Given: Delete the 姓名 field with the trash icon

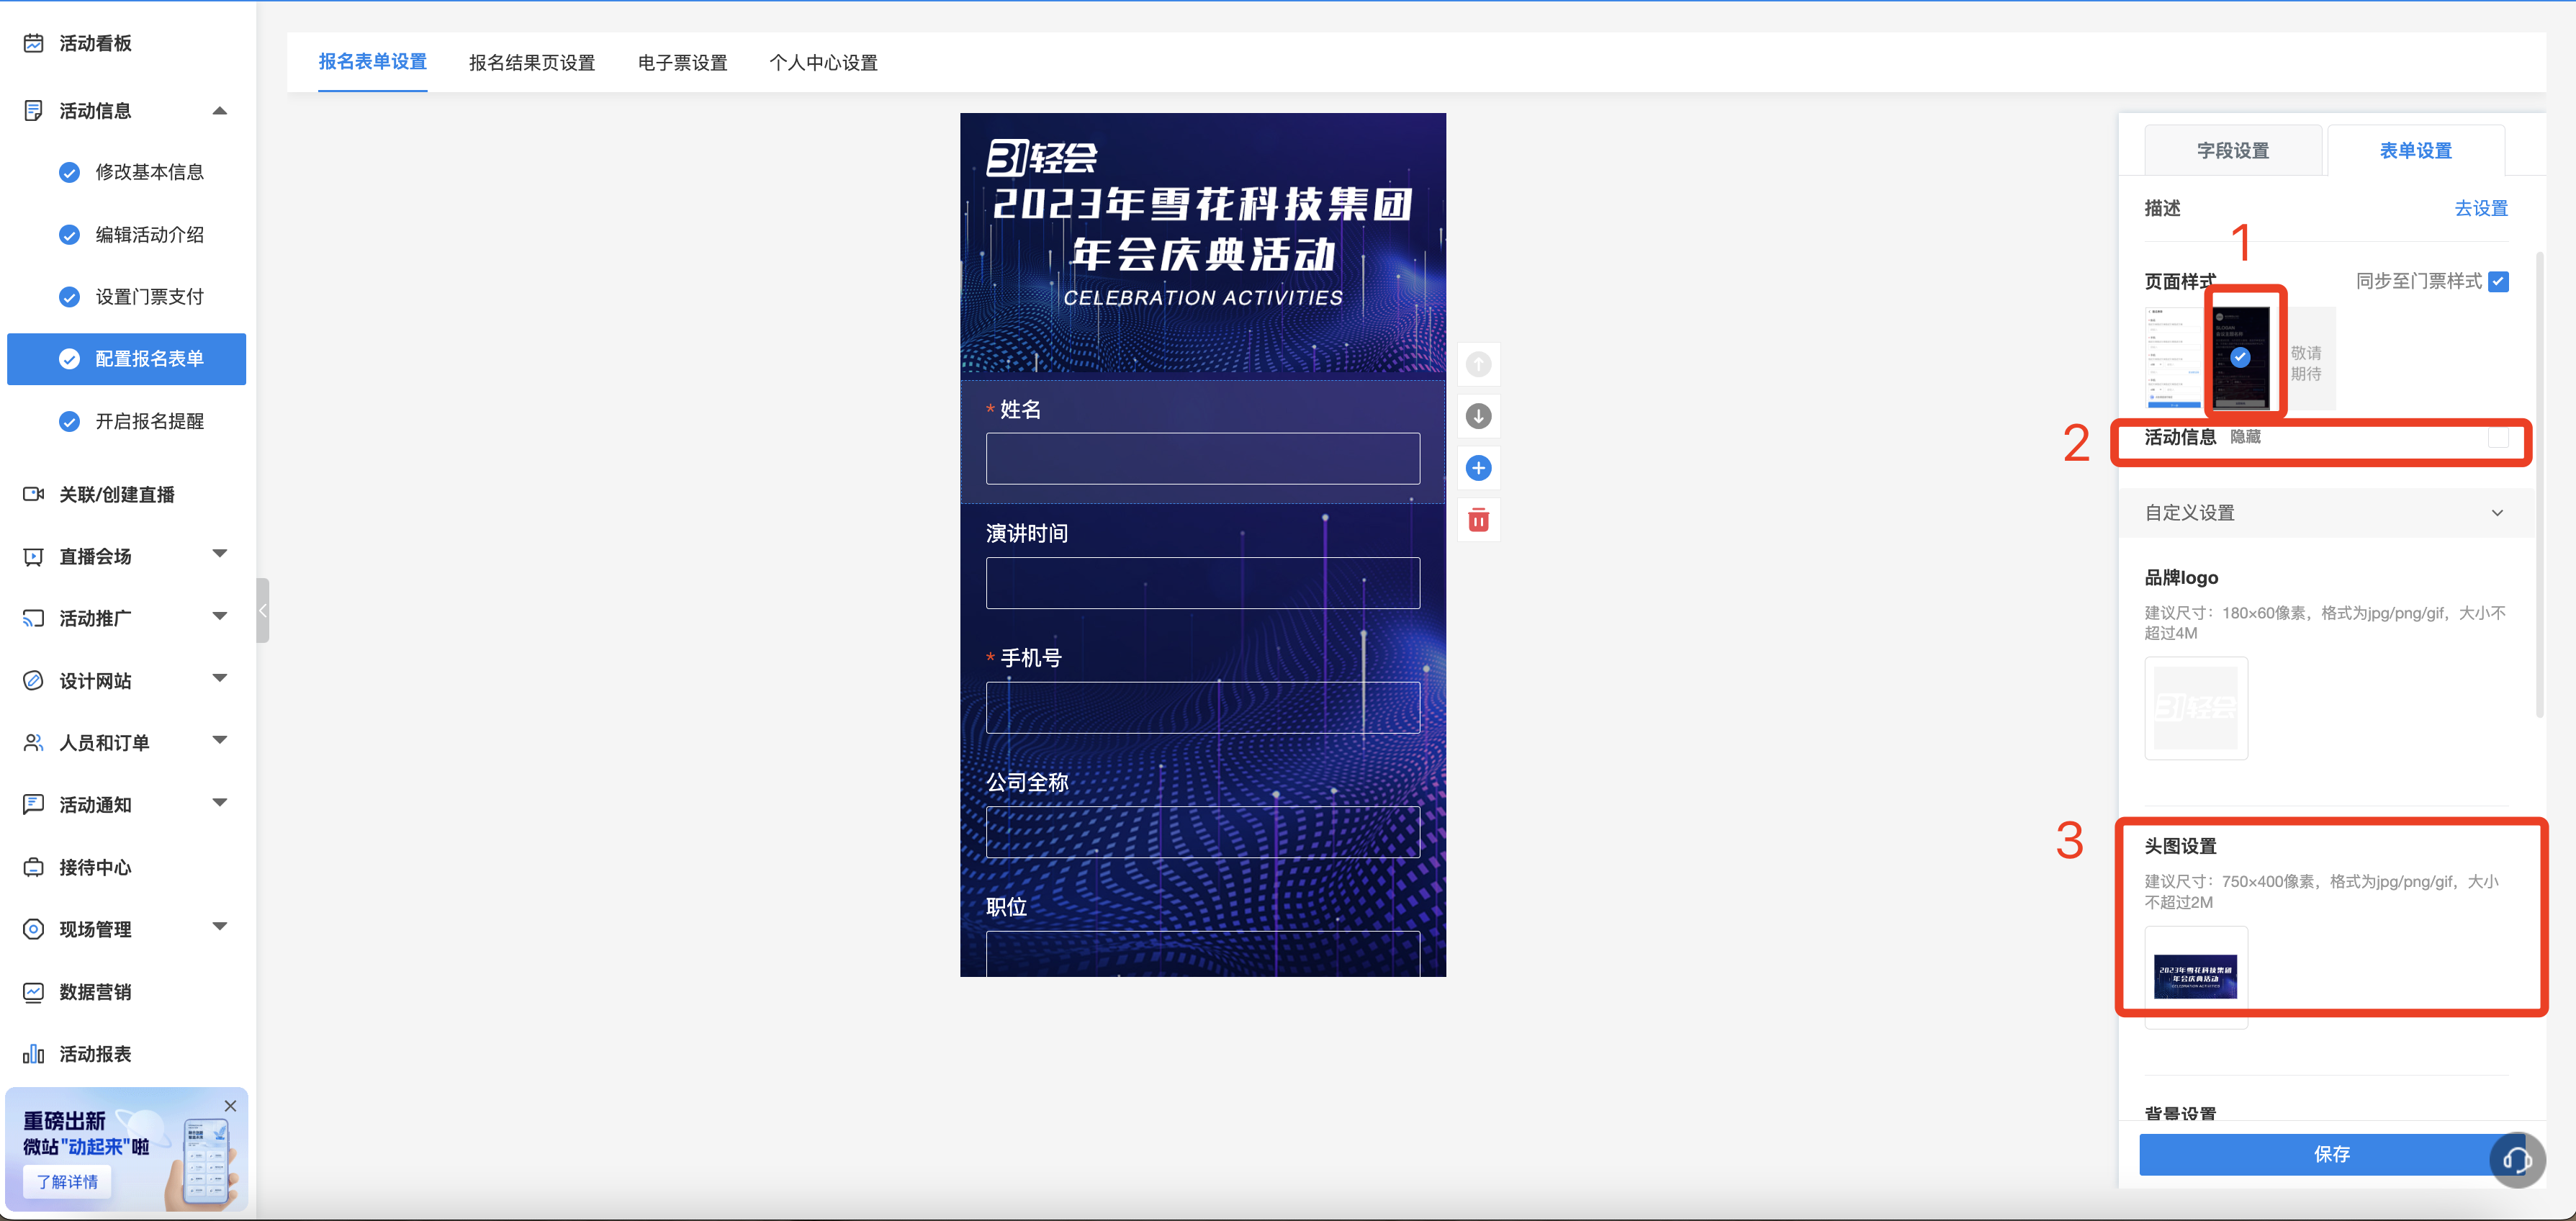Looking at the screenshot, I should coord(1478,520).
